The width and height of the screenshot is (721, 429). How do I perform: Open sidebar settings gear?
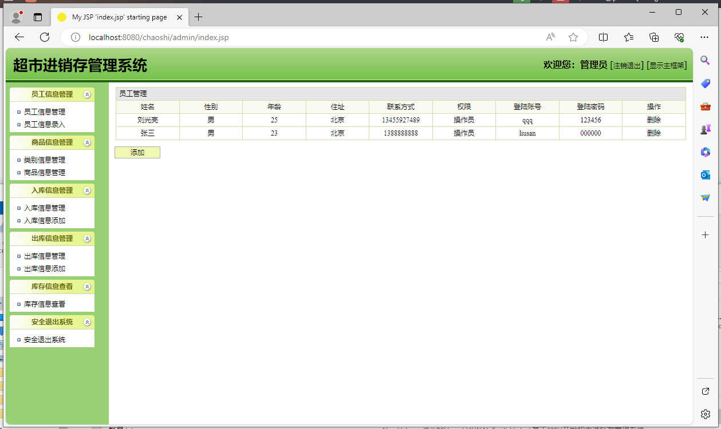click(x=706, y=414)
